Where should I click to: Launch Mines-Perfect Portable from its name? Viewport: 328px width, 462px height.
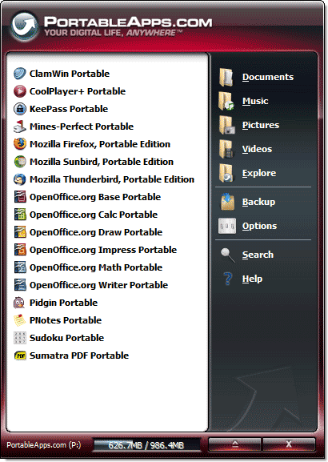(x=82, y=127)
